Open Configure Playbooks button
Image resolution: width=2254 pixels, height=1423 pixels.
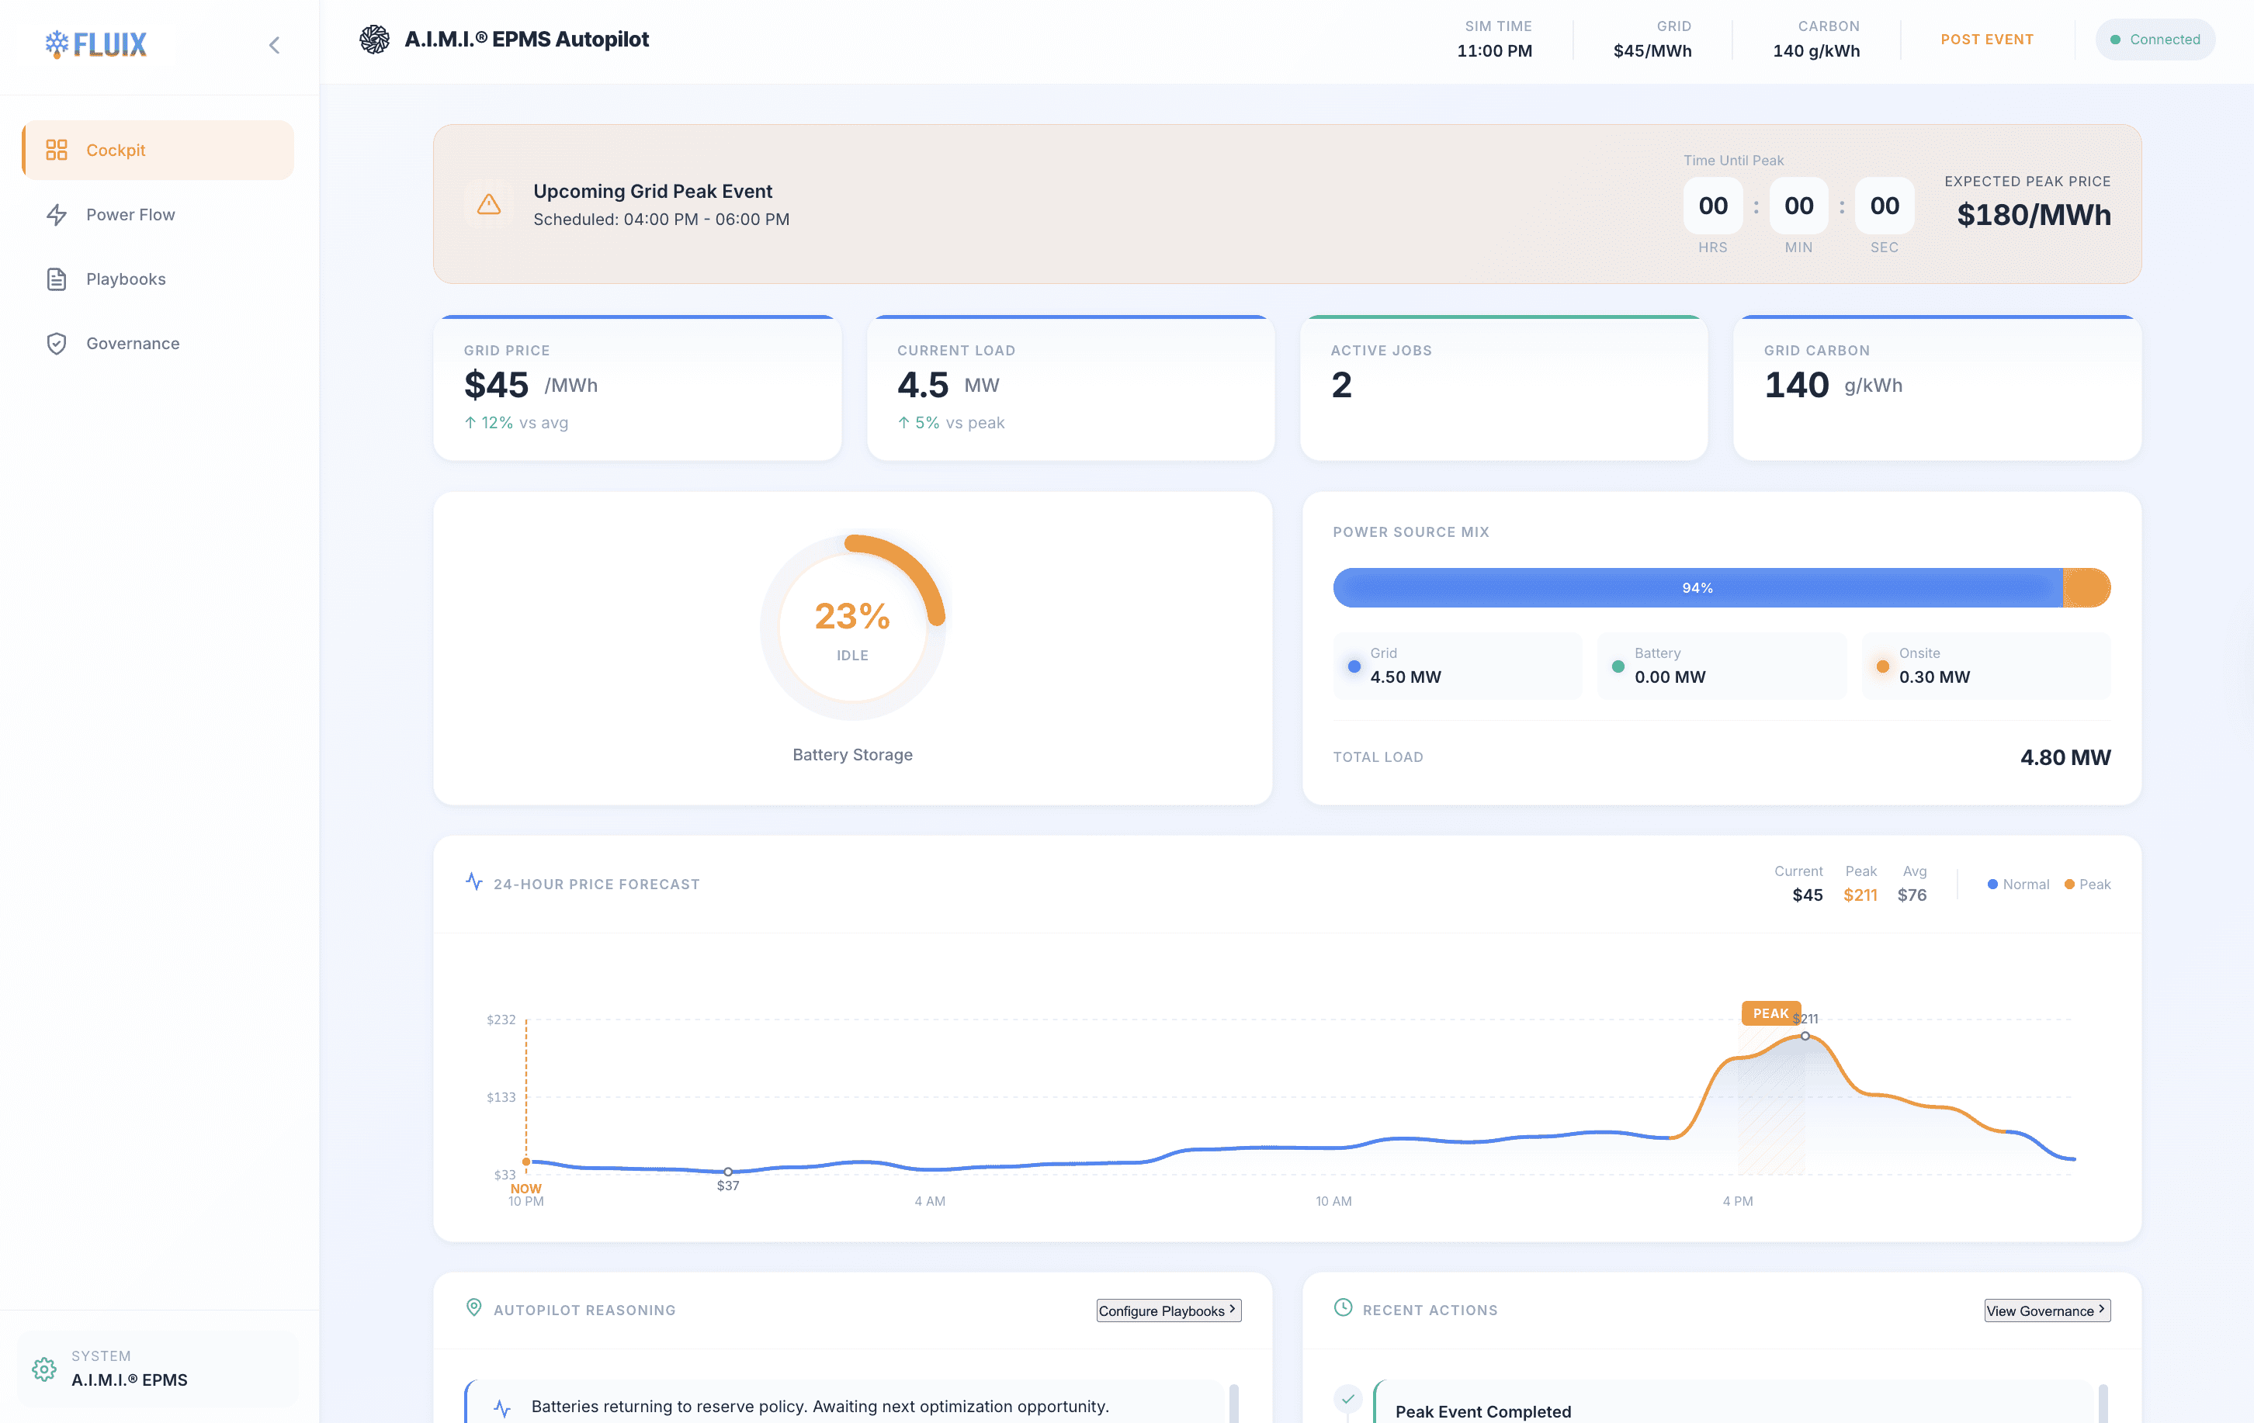(1168, 1310)
